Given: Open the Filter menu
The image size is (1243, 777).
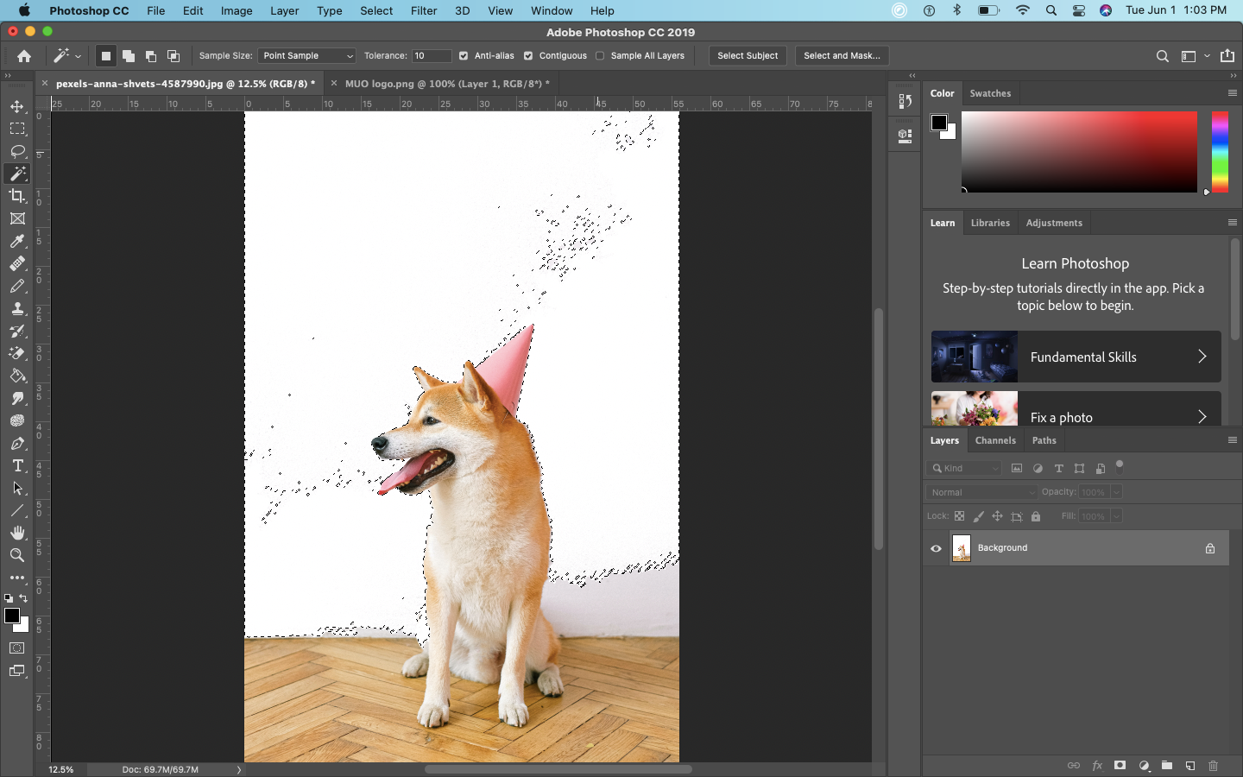Looking at the screenshot, I should coord(424,10).
